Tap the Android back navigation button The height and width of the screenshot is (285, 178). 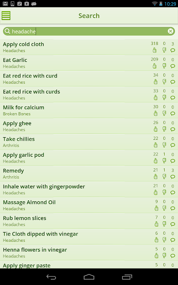51,277
